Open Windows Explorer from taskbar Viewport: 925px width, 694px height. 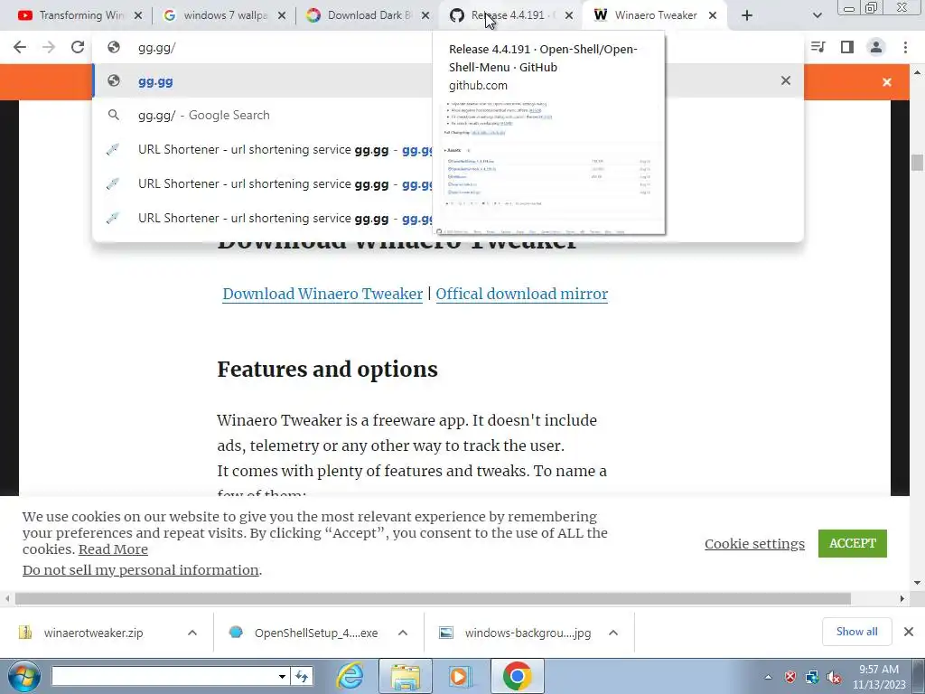click(405, 676)
